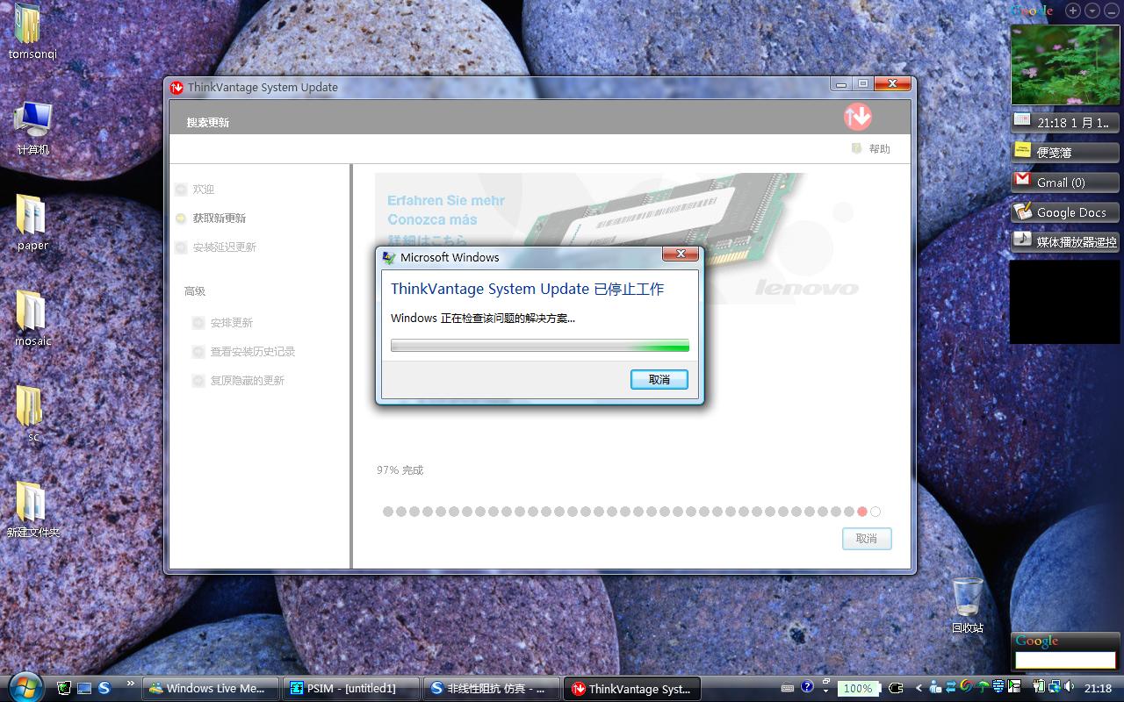
Task: Click the red active dot in progress indicator
Action: pos(862,512)
